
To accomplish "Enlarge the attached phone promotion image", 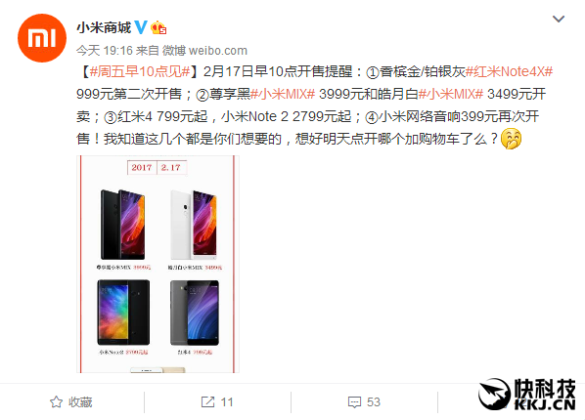I will (x=157, y=264).
